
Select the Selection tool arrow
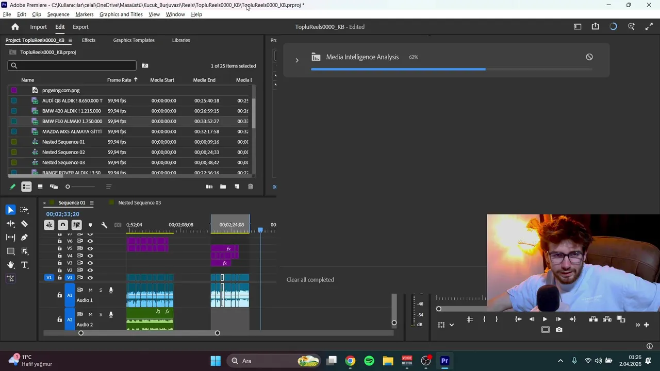click(x=10, y=210)
